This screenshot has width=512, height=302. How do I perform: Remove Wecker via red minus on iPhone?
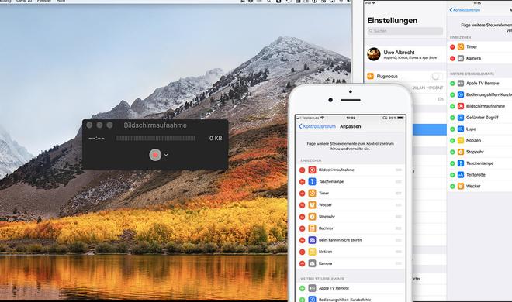tap(302, 205)
